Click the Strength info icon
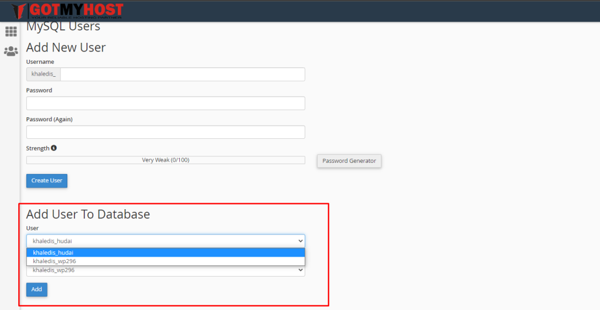 coord(54,148)
